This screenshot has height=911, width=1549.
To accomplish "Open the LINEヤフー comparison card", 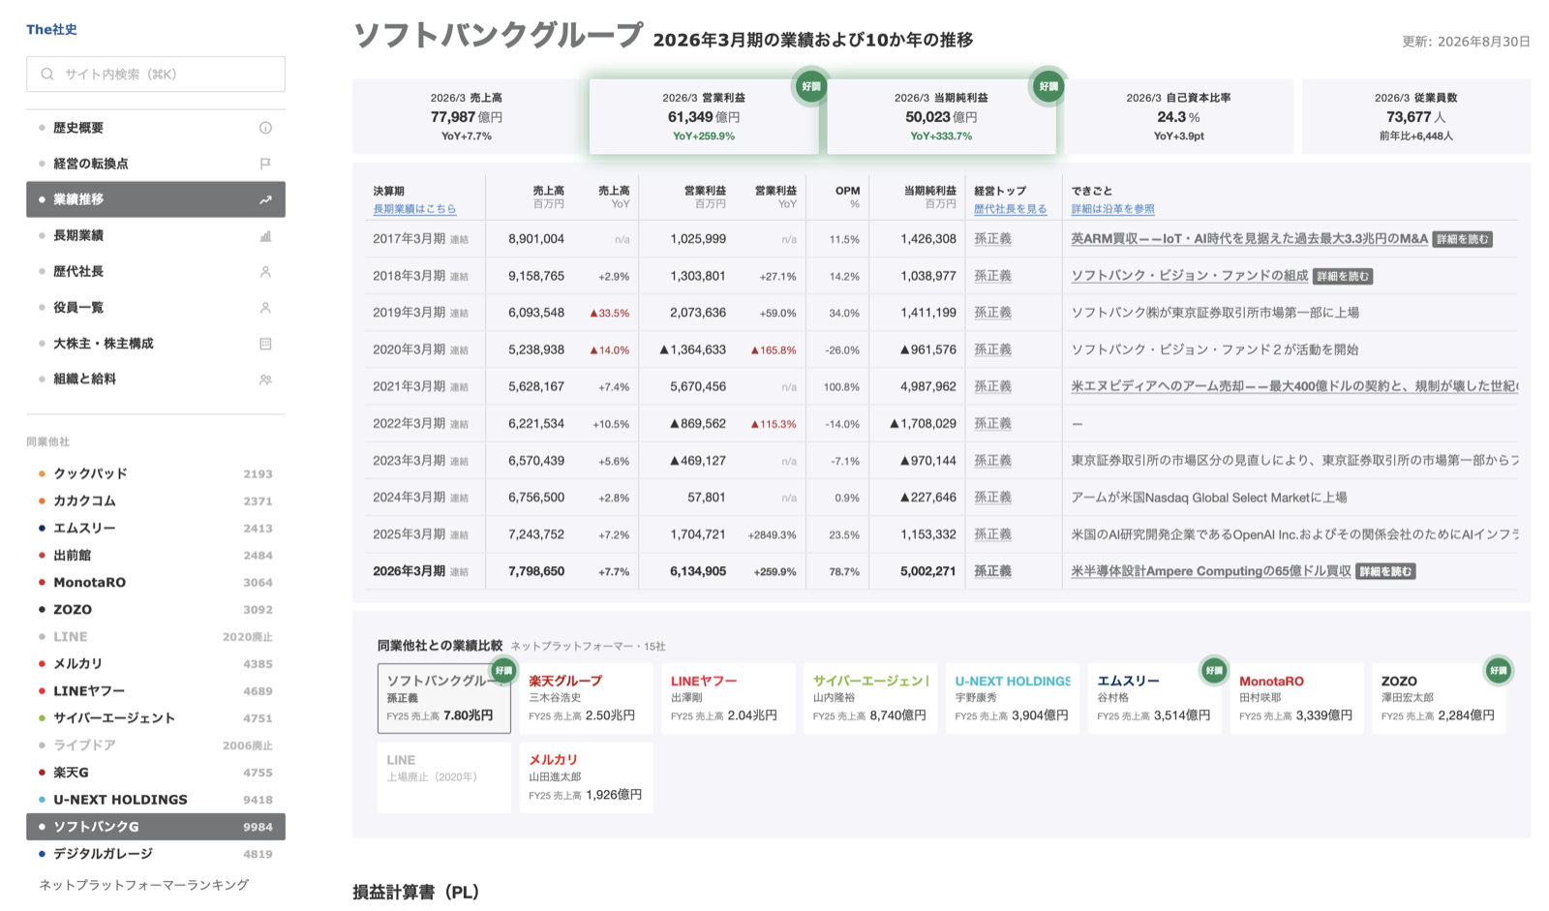I will pos(728,698).
